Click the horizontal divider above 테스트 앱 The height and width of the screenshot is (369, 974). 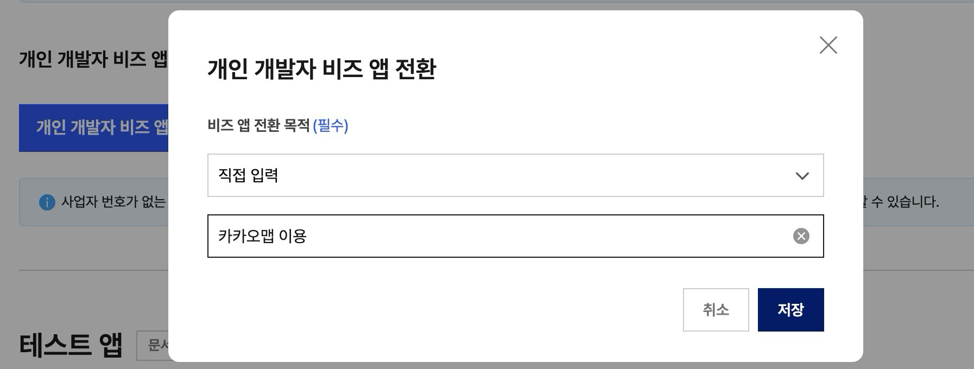pyautogui.click(x=93, y=270)
